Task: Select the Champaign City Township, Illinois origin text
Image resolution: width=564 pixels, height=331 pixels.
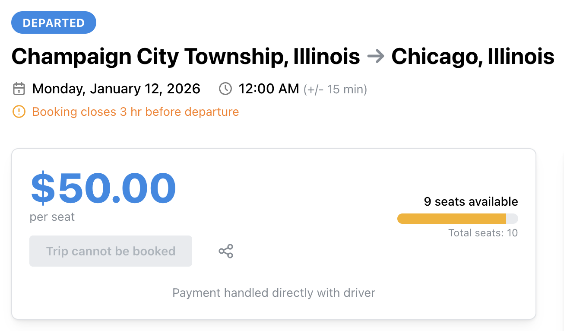Action: click(x=186, y=57)
